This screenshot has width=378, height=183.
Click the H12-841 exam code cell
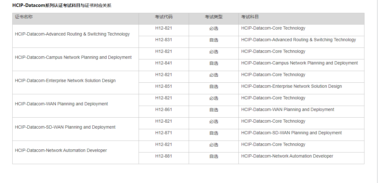coord(163,63)
